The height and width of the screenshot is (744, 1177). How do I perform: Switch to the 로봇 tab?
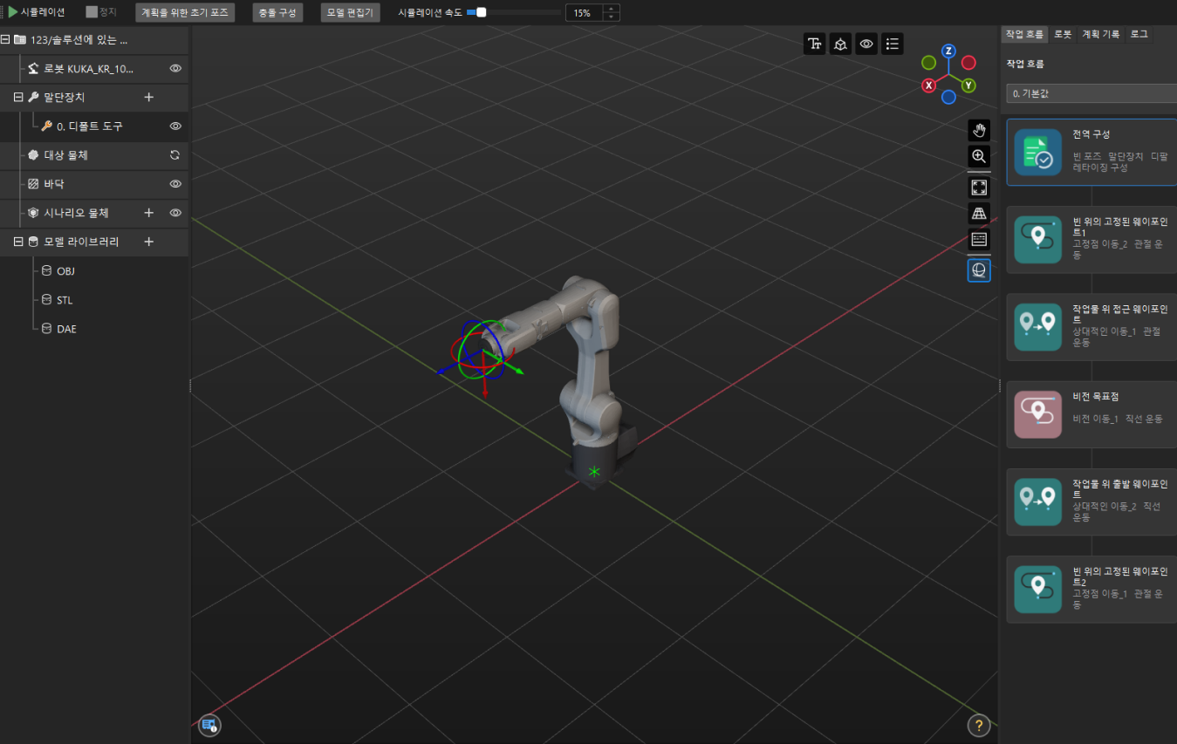1063,34
